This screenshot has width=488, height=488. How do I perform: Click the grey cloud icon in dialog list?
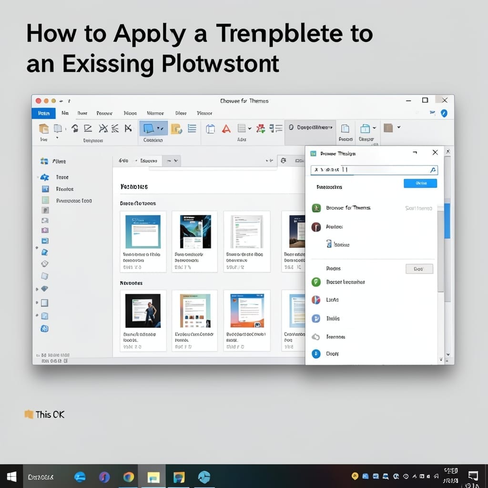[x=316, y=337]
